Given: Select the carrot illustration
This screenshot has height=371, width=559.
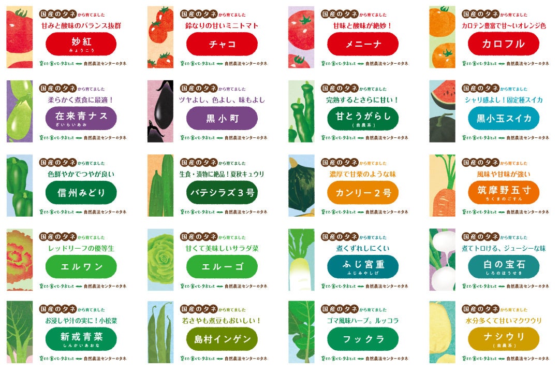Looking at the screenshot, I should 442,186.
